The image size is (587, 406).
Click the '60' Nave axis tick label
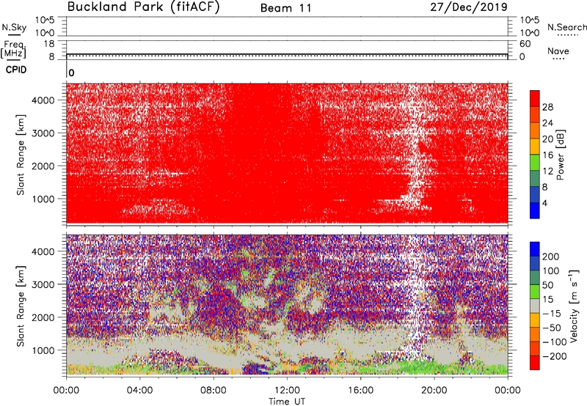[x=525, y=44]
